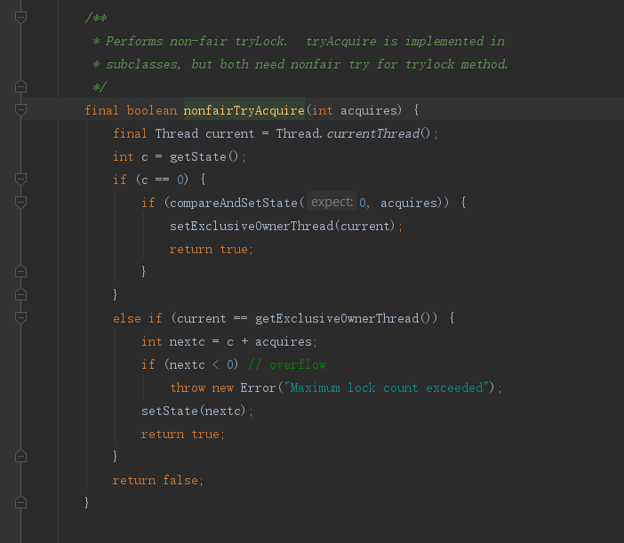Click the setState(nextc) call
The width and height of the screenshot is (624, 543).
point(194,411)
